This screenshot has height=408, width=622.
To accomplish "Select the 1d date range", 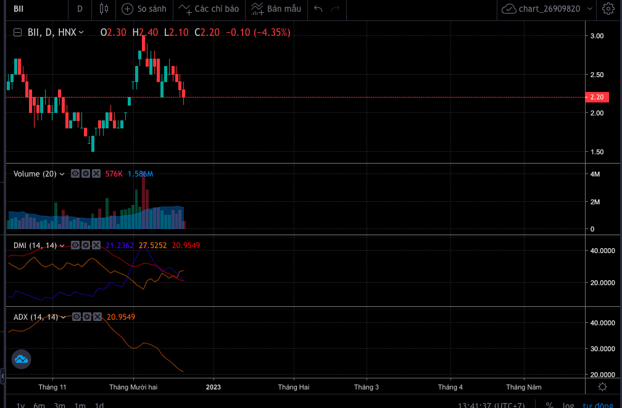I will pyautogui.click(x=99, y=405).
